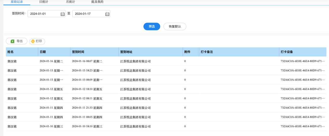Click date cell 2024-01-16 星期二
Screen dimensions: 329x136
click(51, 61)
